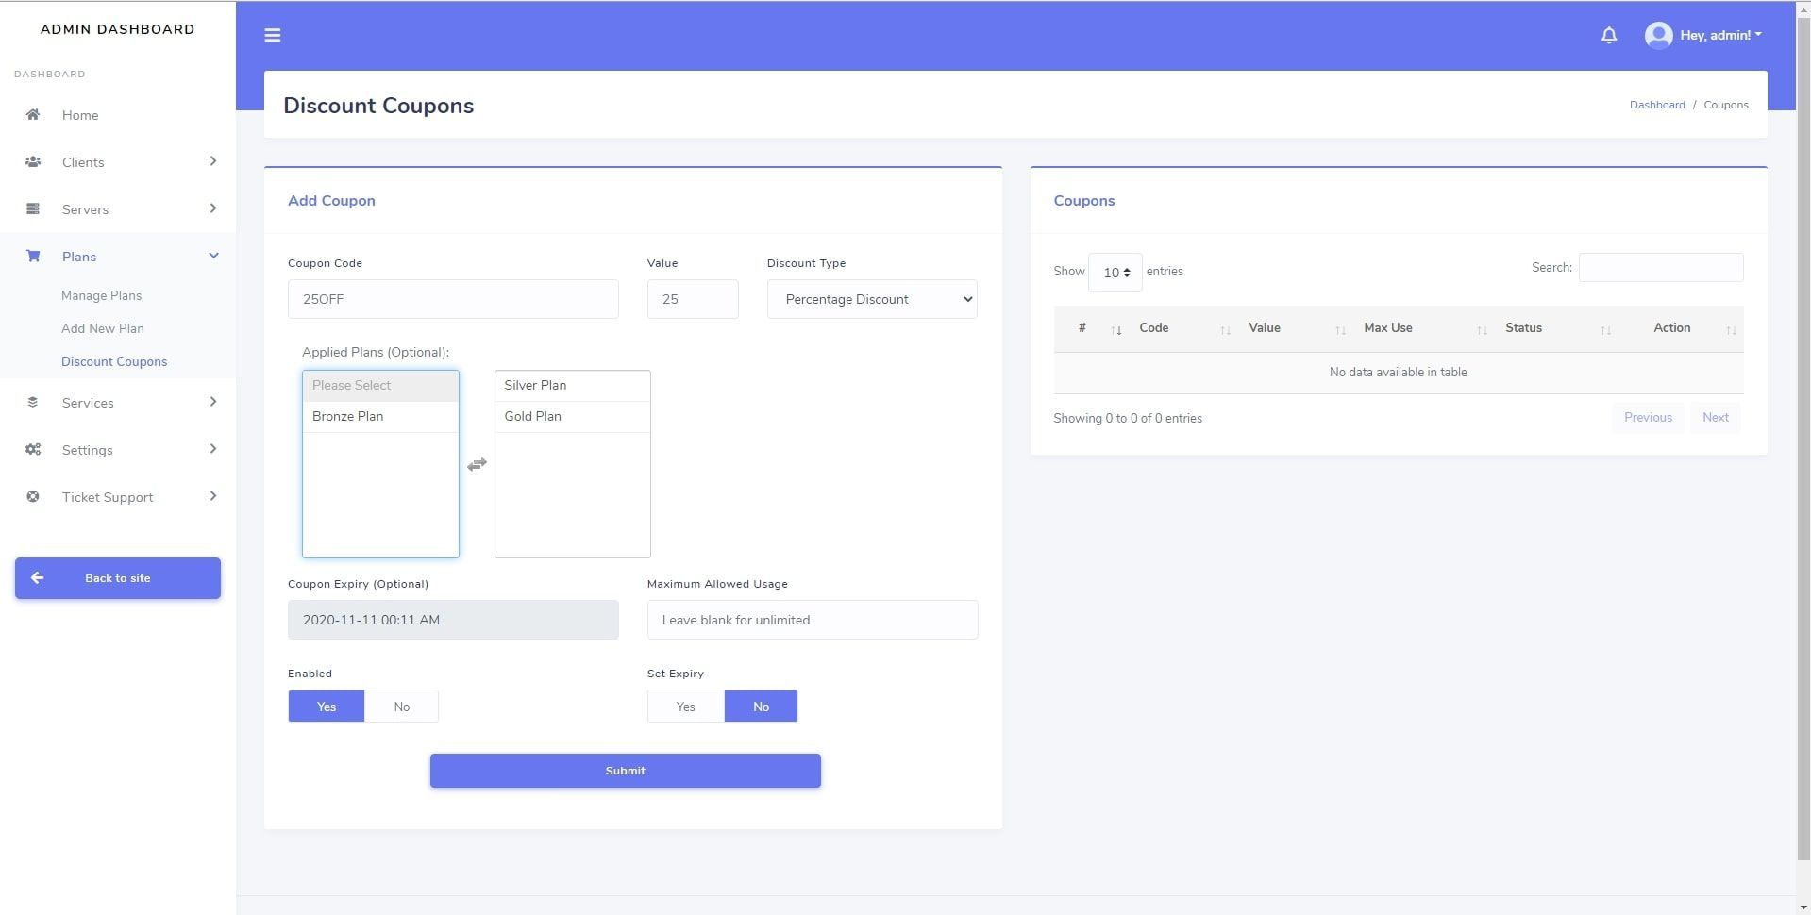Image resolution: width=1811 pixels, height=915 pixels.
Task: Sort coupons by Status column
Action: 1555,328
